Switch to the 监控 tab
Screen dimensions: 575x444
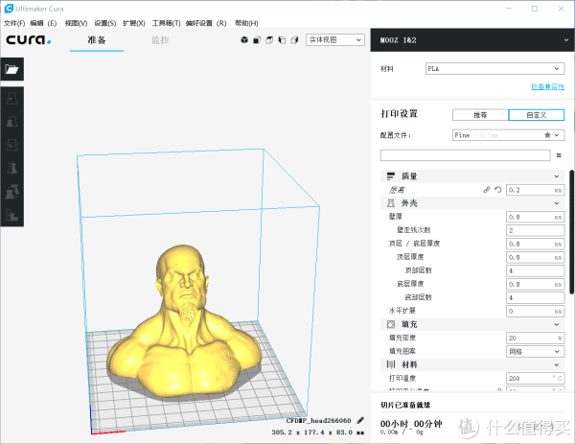tap(160, 40)
